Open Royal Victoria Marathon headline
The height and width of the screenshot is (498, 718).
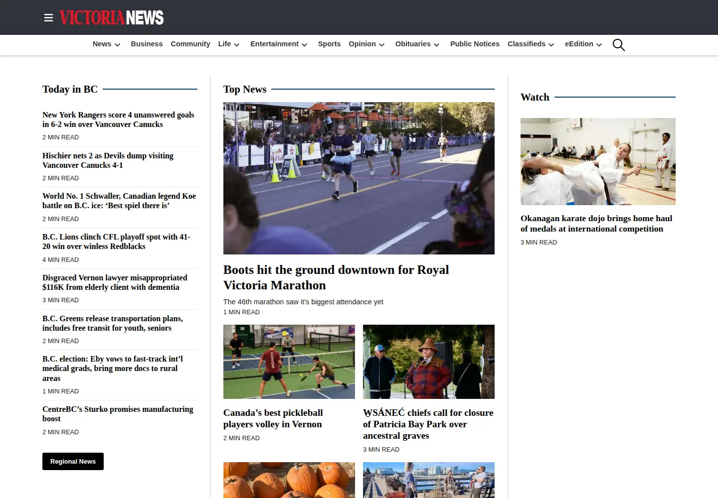(x=336, y=277)
